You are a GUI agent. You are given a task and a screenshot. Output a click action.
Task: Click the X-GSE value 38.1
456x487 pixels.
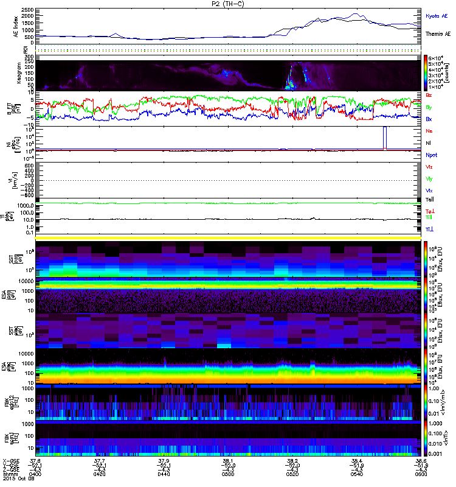(x=228, y=461)
